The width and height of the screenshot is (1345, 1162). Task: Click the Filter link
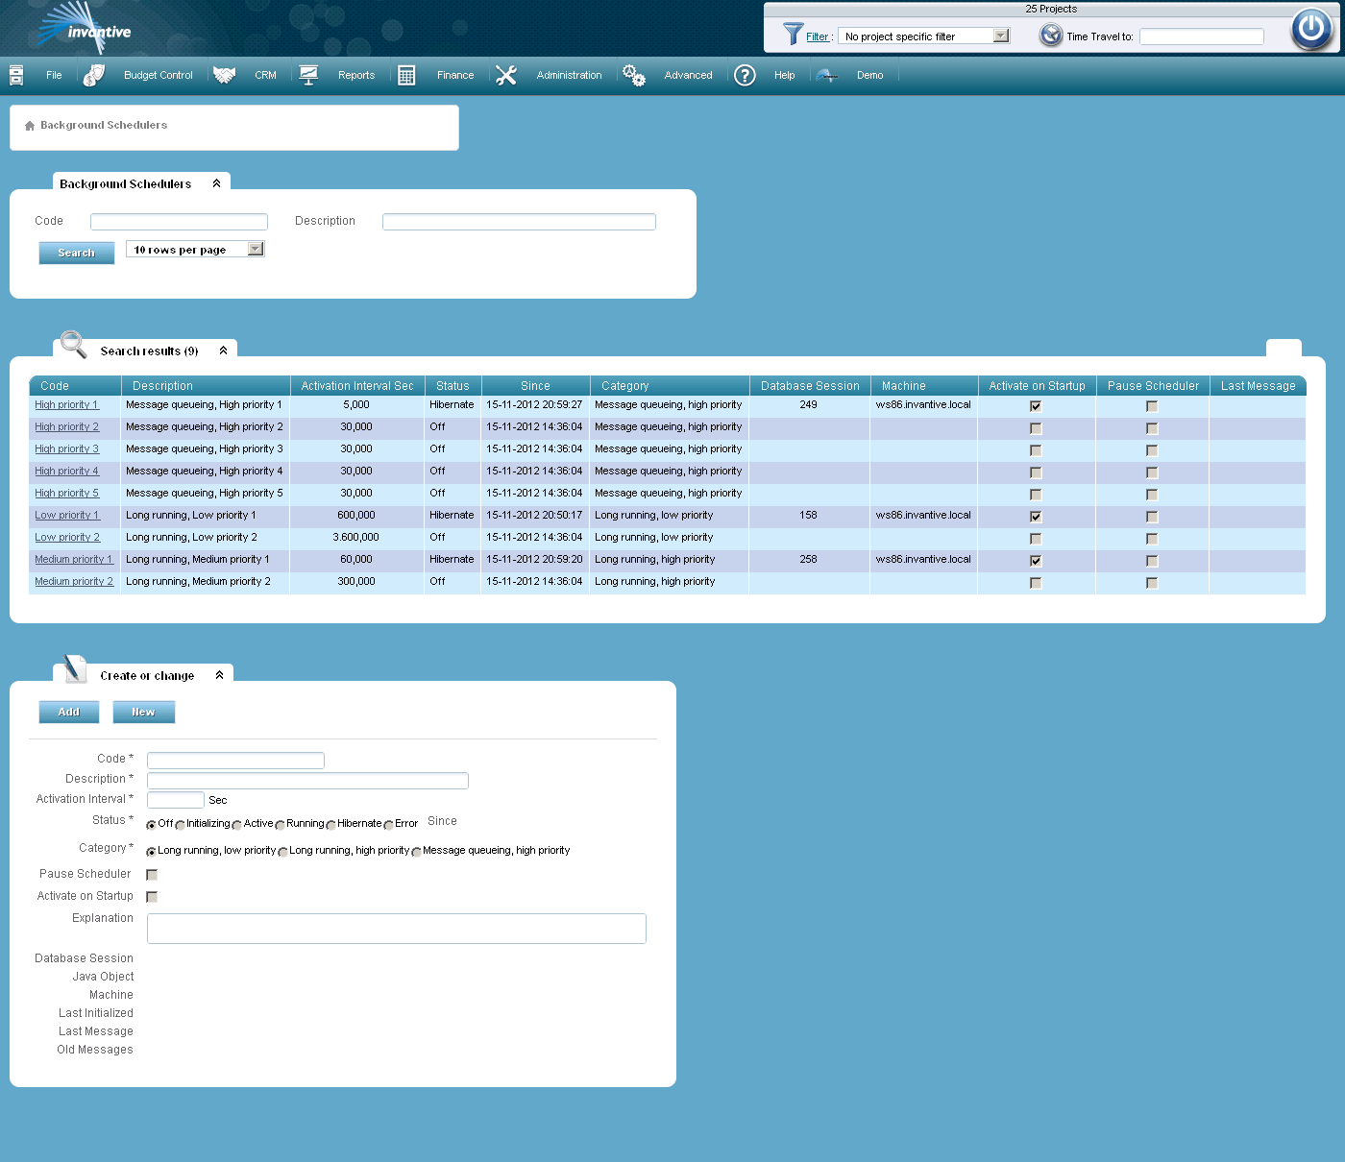(x=818, y=36)
